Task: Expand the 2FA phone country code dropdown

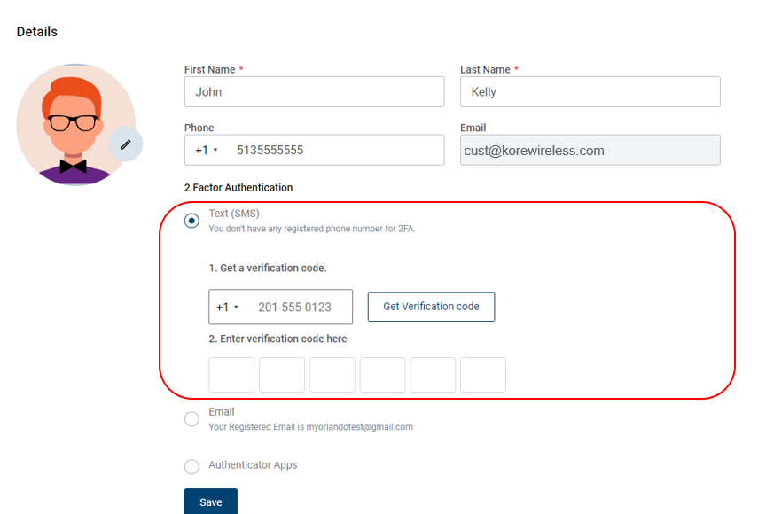Action: pos(228,308)
